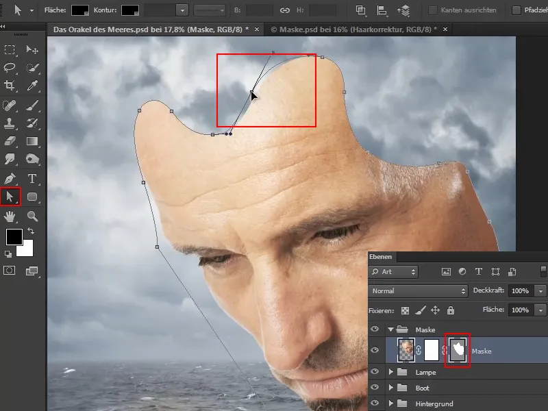
Task: Filter layers by type layers
Action: click(x=478, y=271)
